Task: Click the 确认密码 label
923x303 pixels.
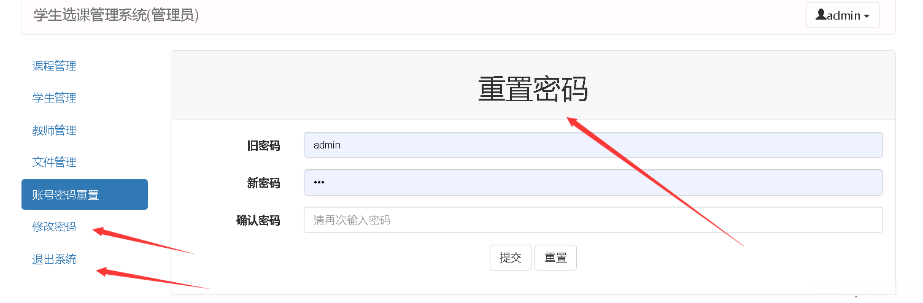Action: (258, 221)
